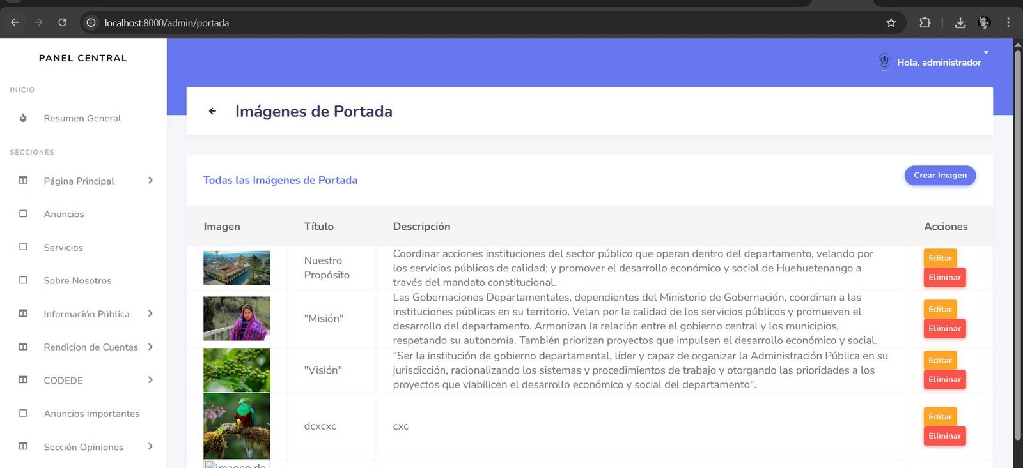This screenshot has width=1023, height=468.
Task: Open the browser downloads icon
Action: click(x=960, y=23)
